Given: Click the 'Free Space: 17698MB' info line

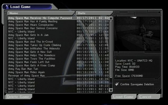Looking at the screenshot, I should [x=129, y=76].
